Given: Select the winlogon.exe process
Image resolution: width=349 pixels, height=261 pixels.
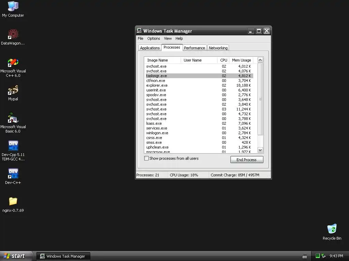Looking at the screenshot, I should (x=199, y=133).
